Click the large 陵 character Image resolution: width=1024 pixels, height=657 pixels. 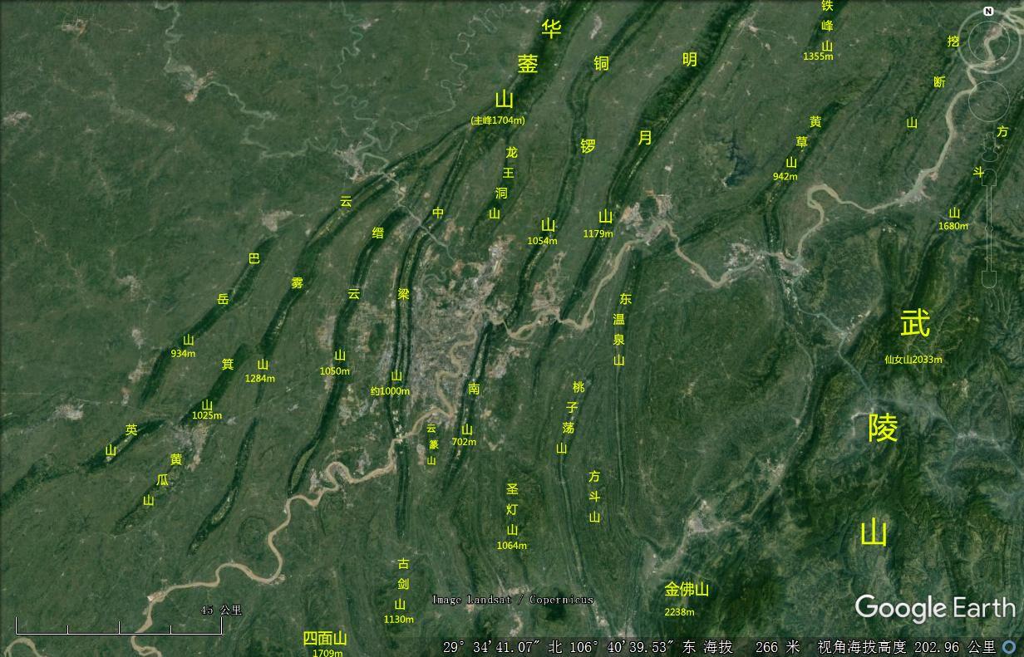point(883,429)
